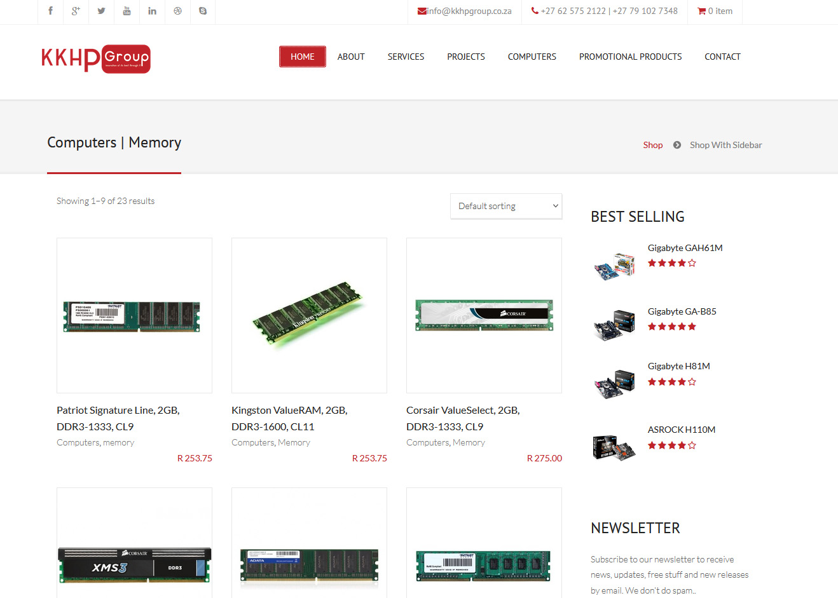The width and height of the screenshot is (838, 598).
Task: Click the Gigabyte H81M star rating
Action: 672,382
